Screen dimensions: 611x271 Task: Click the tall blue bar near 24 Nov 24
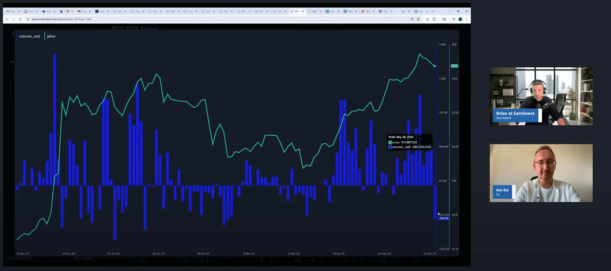tap(54, 119)
